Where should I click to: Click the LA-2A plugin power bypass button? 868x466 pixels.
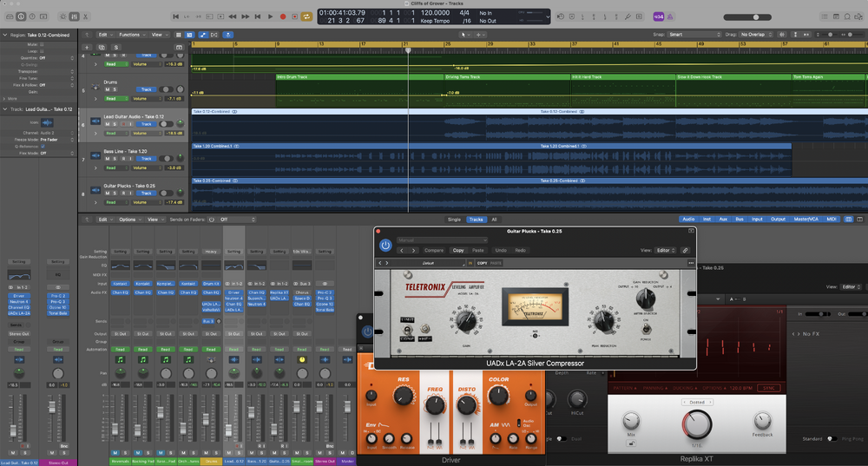tap(385, 246)
